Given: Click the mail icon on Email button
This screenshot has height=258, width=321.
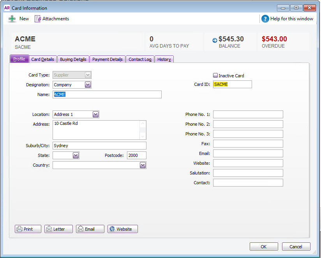Looking at the screenshot, I should 81,229.
